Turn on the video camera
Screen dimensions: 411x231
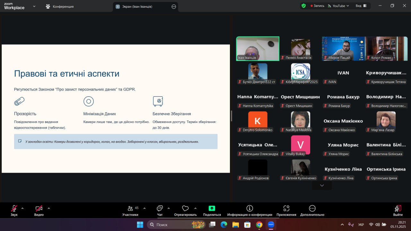(x=39, y=209)
